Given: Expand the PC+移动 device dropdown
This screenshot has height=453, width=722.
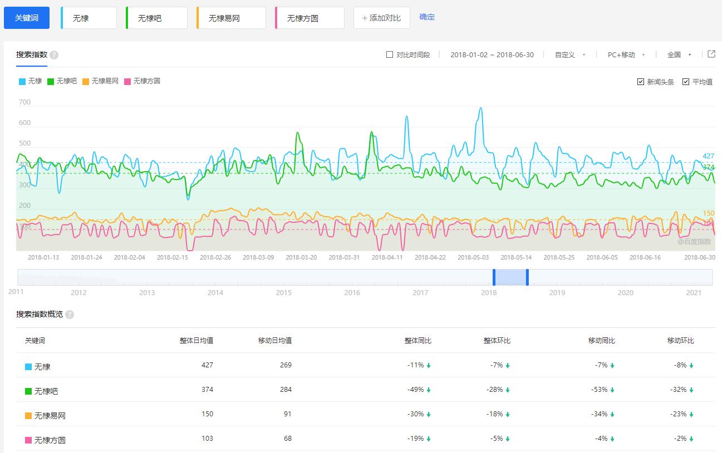Looking at the screenshot, I should (x=626, y=54).
